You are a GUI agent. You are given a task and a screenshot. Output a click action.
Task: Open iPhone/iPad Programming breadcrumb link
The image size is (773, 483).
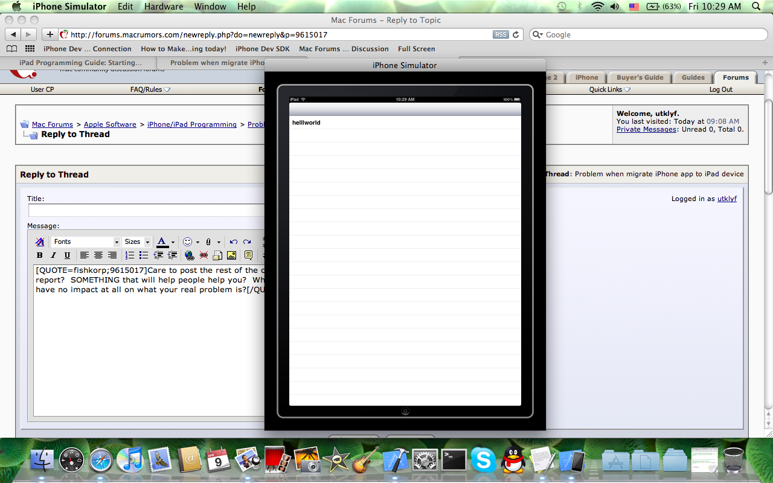pos(192,124)
